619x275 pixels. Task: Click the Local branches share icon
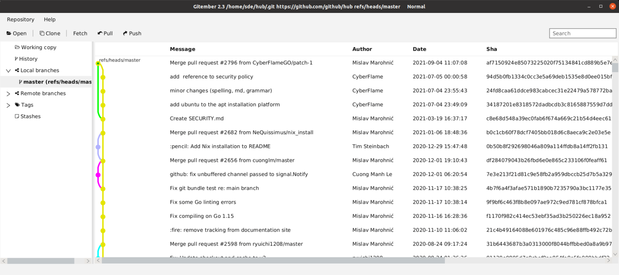coord(17,70)
